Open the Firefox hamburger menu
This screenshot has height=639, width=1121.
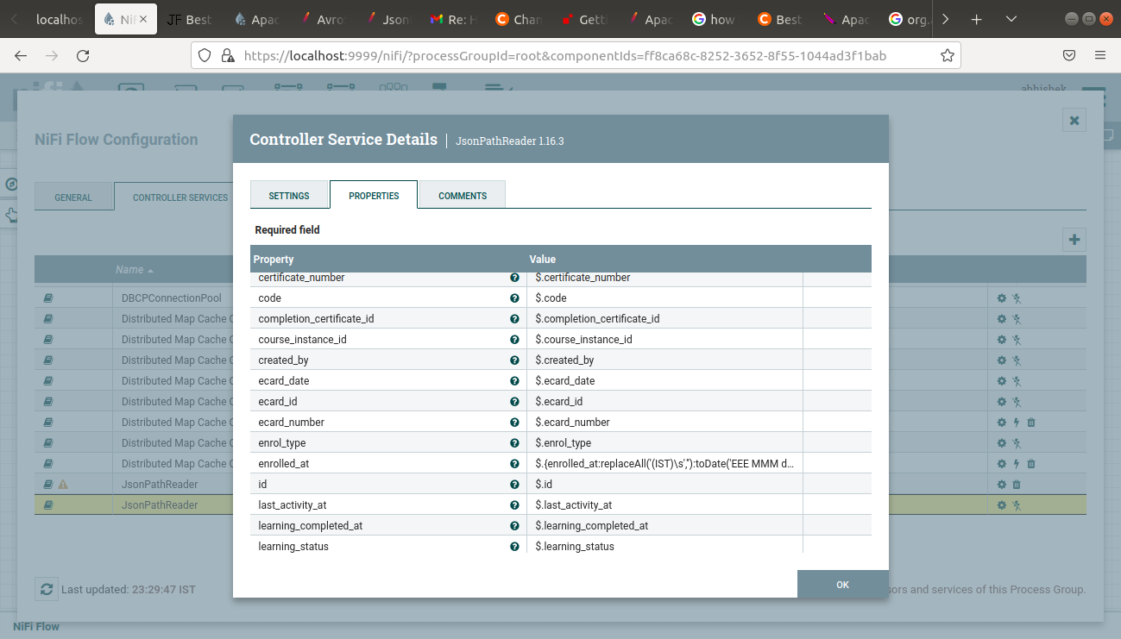1100,54
